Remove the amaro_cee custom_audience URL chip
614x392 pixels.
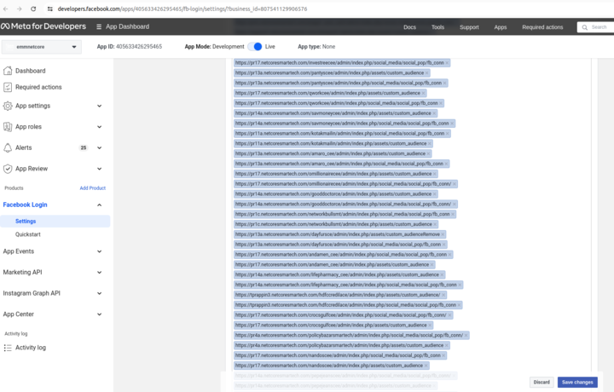coord(428,153)
